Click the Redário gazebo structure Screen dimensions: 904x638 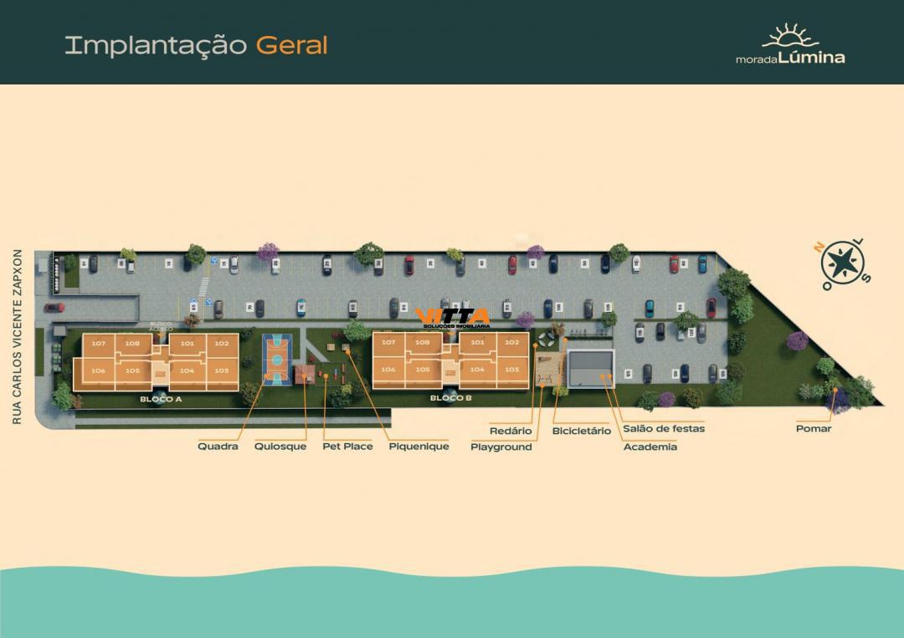(547, 340)
